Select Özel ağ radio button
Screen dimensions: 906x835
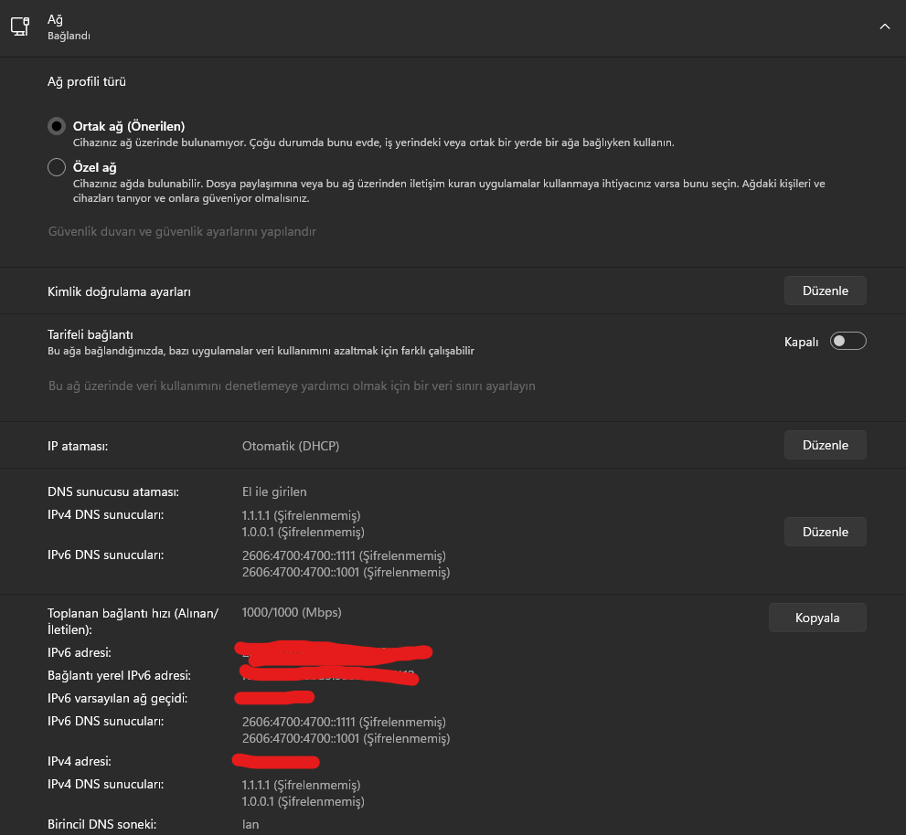[57, 167]
